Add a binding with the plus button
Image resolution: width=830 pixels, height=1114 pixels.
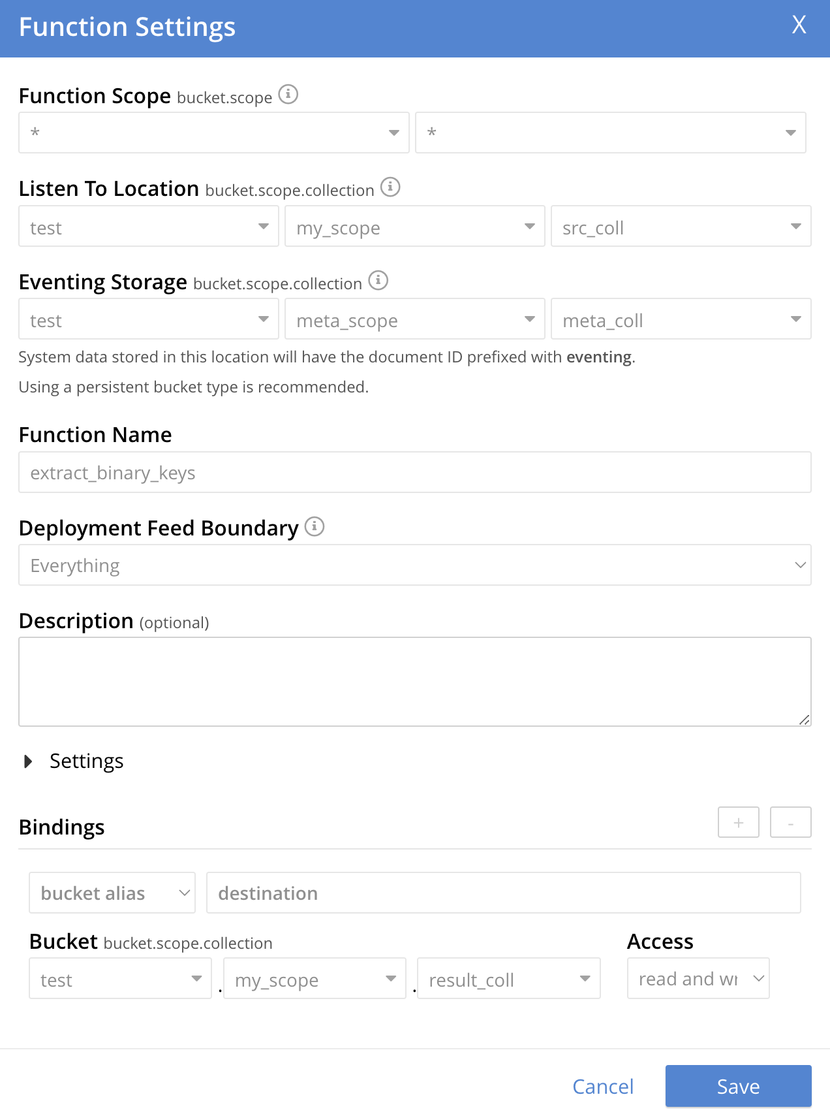point(739,822)
